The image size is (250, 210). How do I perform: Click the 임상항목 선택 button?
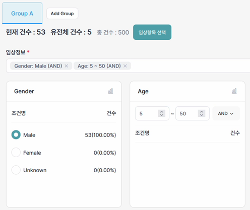tap(152, 32)
